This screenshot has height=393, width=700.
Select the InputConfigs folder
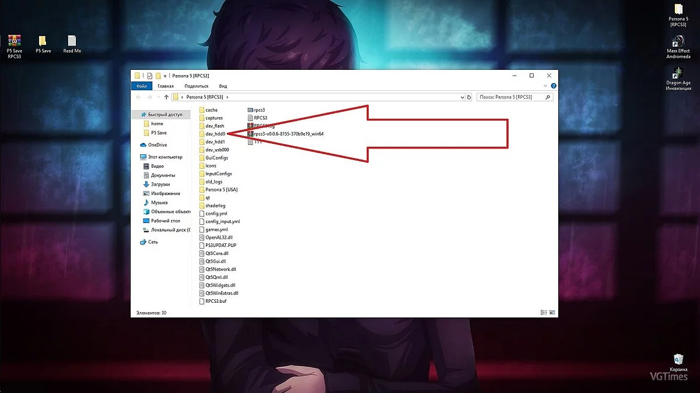click(215, 174)
